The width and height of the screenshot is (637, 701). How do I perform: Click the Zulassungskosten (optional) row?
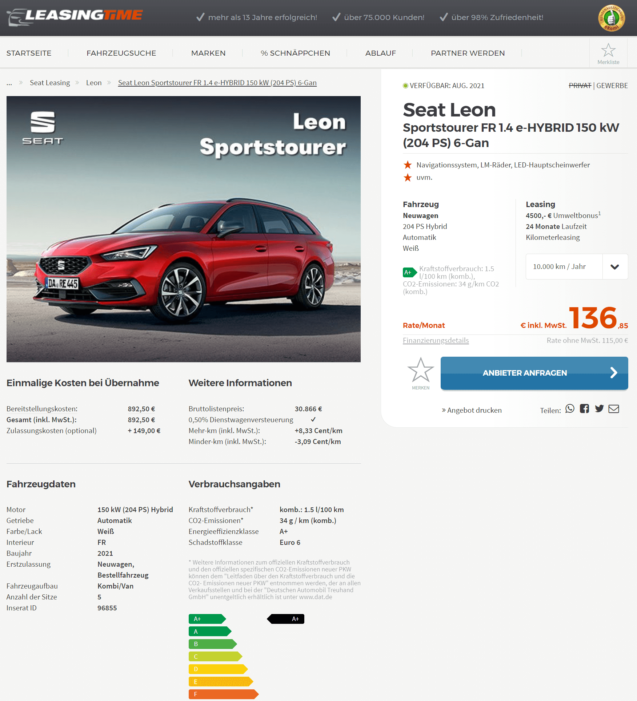84,431
